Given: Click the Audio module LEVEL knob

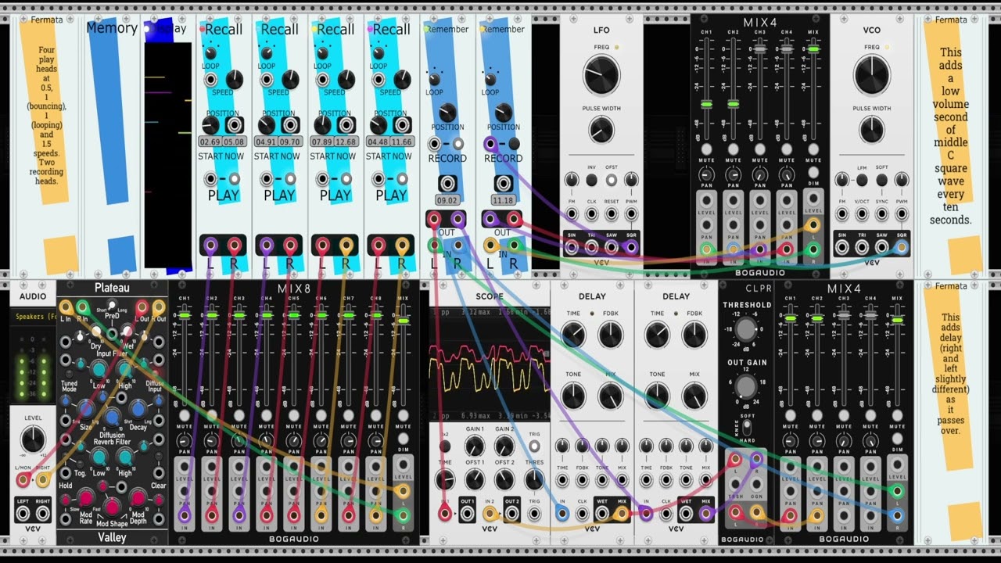Looking at the screenshot, I should click(33, 440).
